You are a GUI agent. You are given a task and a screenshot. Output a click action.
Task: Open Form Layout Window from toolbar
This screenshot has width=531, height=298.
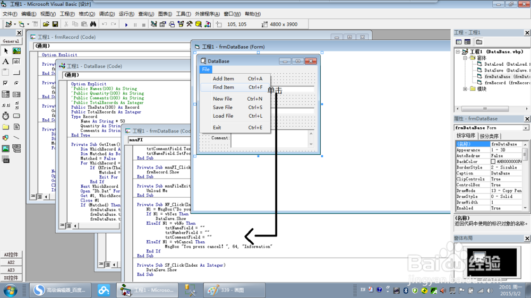click(172, 24)
